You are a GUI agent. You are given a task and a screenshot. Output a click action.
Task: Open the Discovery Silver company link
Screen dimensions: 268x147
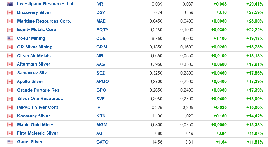coord(34,12)
